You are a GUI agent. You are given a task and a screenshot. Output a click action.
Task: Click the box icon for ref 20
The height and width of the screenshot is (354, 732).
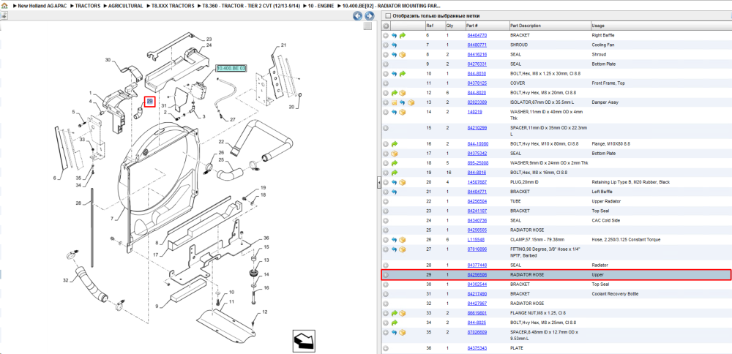point(403,182)
